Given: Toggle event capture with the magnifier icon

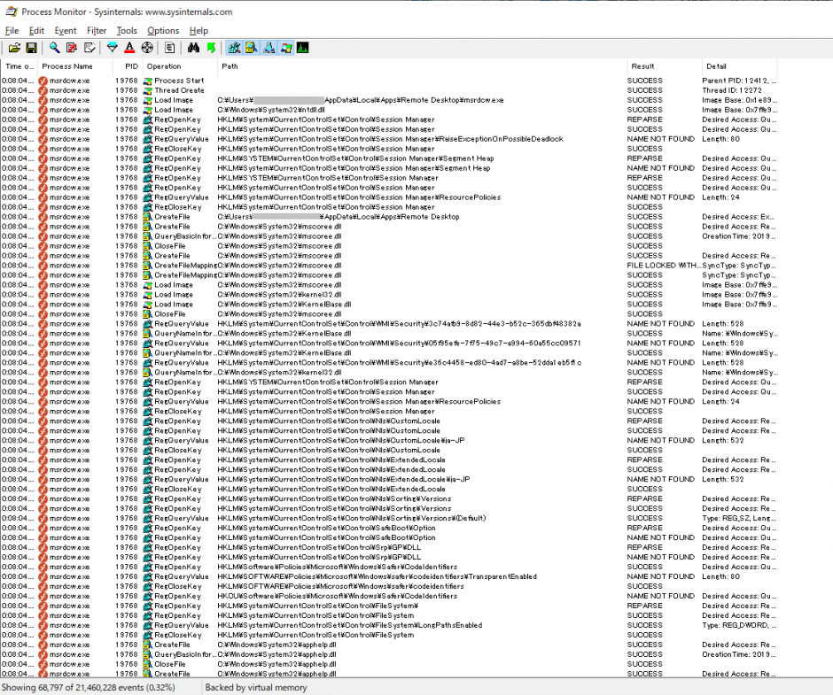Looking at the screenshot, I should tap(54, 48).
